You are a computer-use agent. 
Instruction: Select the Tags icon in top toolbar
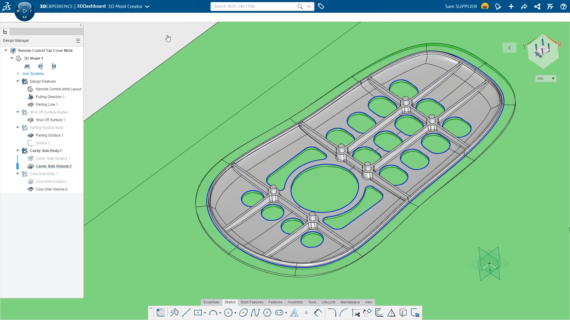coord(321,6)
